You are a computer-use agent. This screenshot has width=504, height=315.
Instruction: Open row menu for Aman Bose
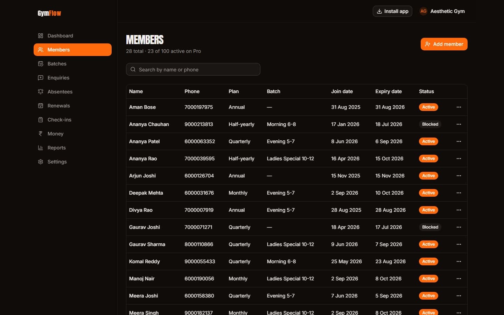459,107
